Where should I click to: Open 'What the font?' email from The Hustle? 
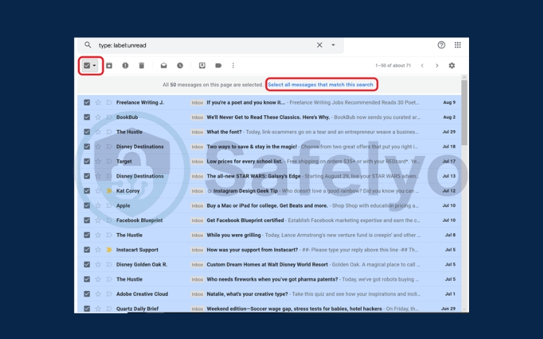(224, 132)
